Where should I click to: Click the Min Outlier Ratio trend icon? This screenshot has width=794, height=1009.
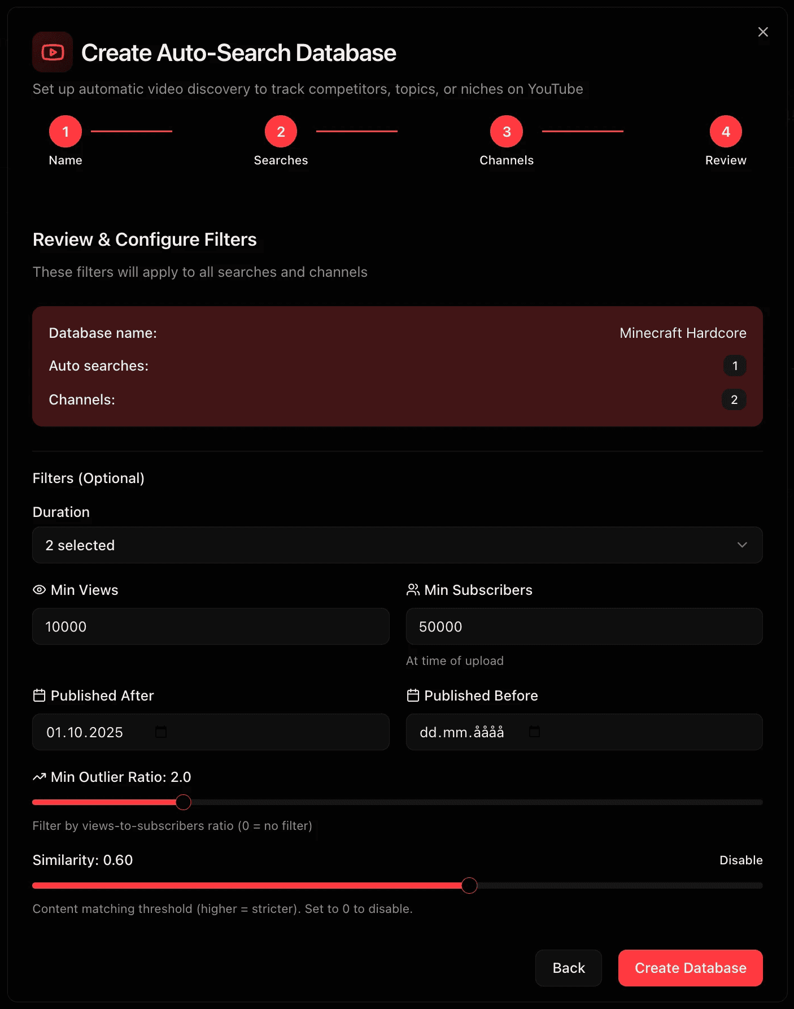click(x=39, y=777)
